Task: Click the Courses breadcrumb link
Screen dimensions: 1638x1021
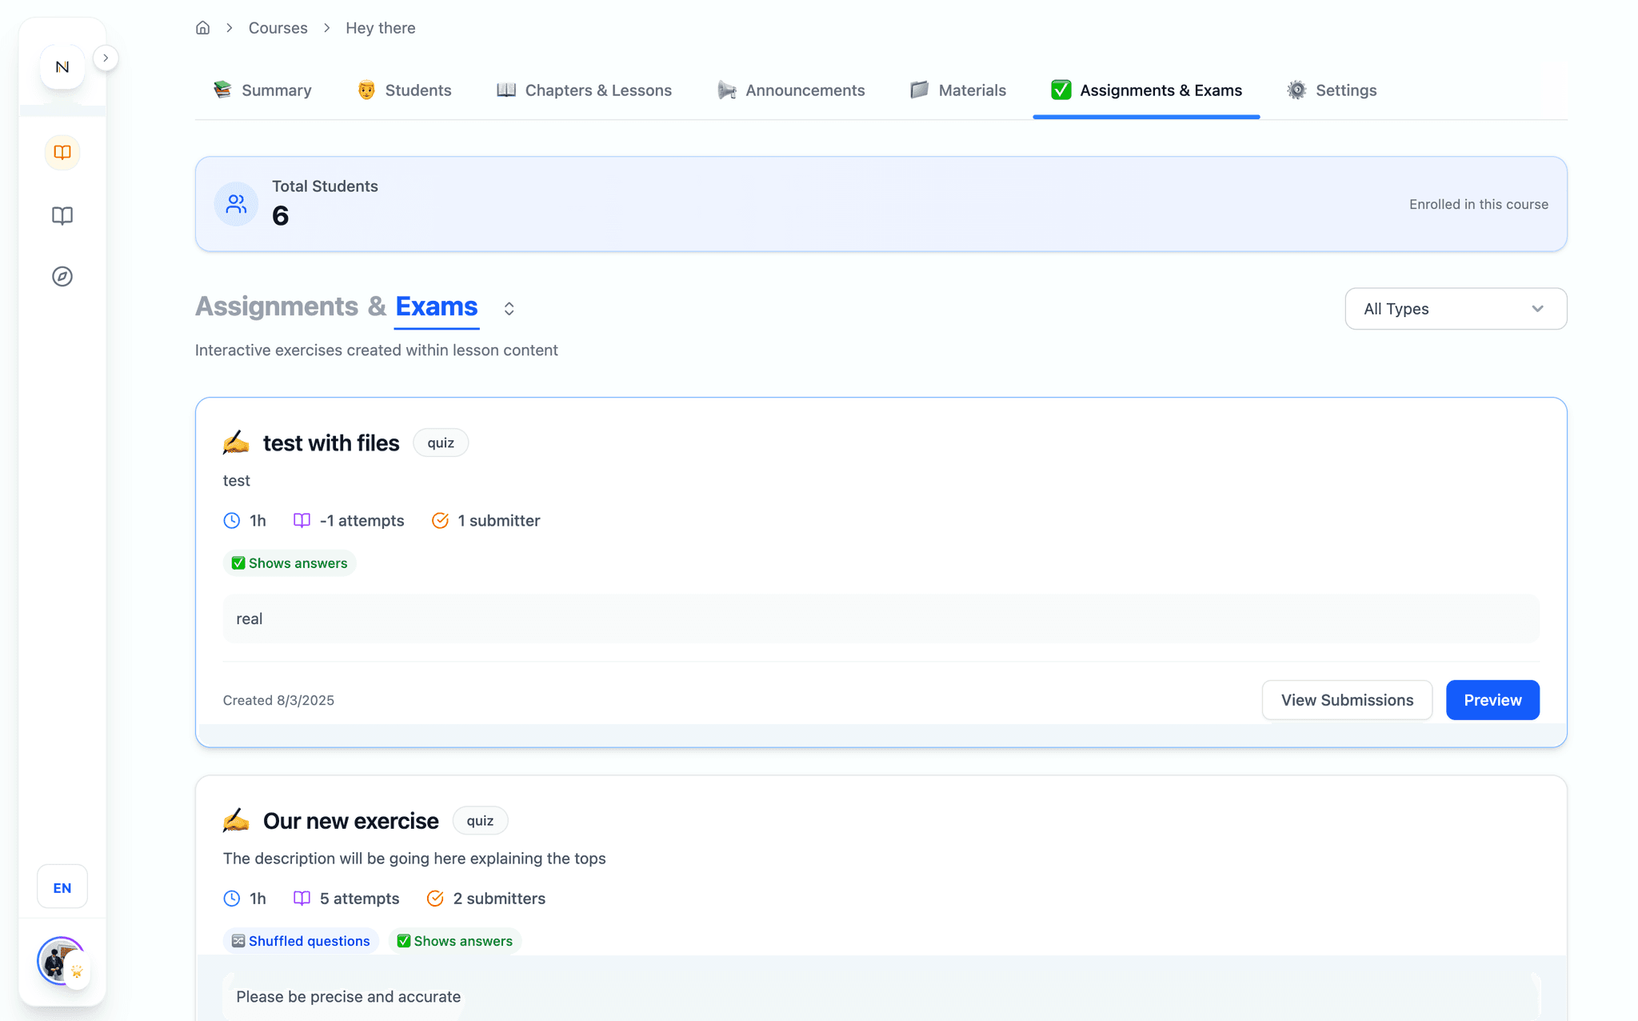Action: pyautogui.click(x=278, y=28)
